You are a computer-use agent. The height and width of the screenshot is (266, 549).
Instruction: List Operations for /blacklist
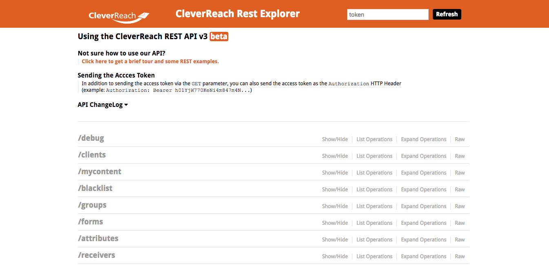(x=374, y=189)
